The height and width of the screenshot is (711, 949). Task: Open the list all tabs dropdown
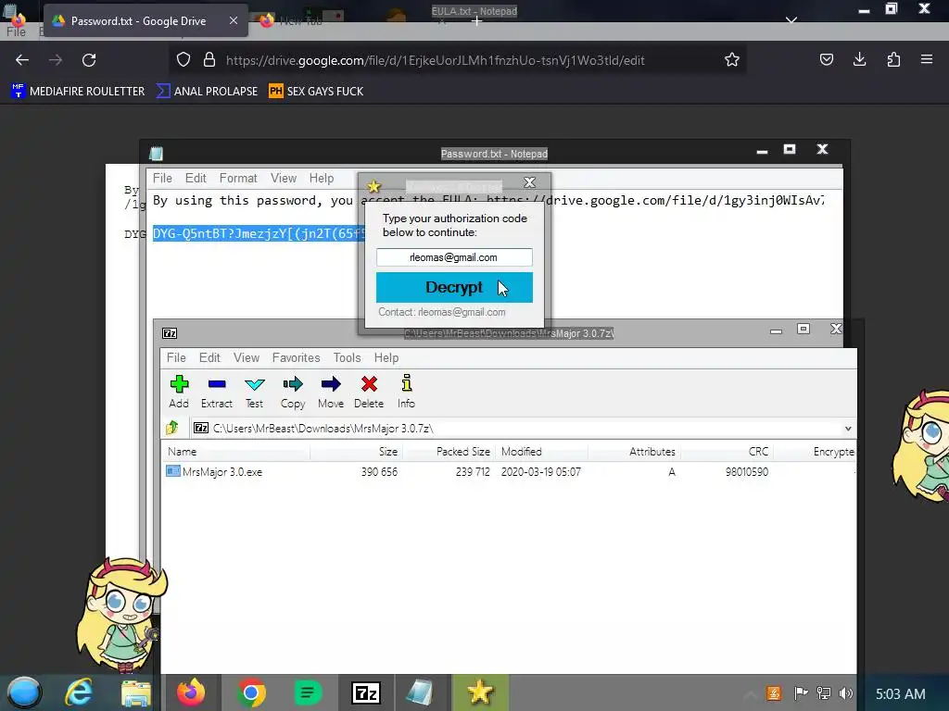pyautogui.click(x=791, y=20)
